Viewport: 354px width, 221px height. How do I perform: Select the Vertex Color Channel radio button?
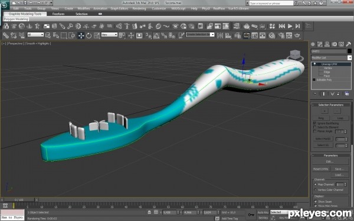[315, 190]
